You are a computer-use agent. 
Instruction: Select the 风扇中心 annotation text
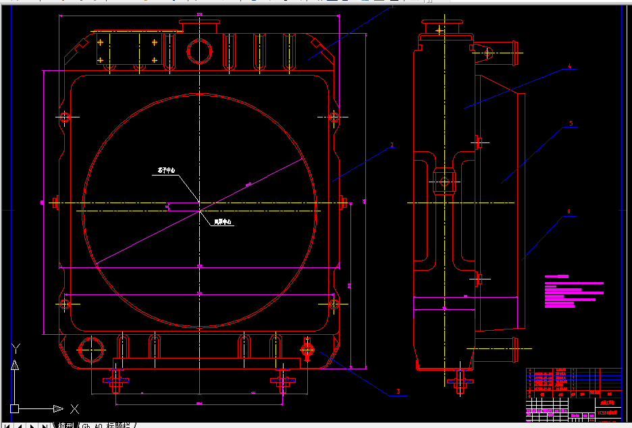coord(223,221)
